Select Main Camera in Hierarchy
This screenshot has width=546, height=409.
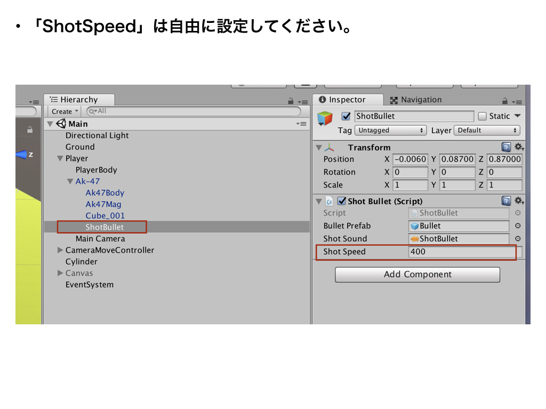coord(100,239)
